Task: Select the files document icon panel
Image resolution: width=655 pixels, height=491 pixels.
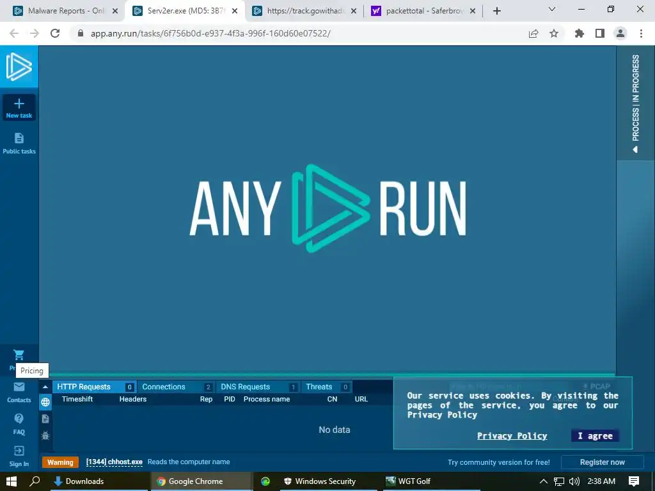Action: point(45,419)
